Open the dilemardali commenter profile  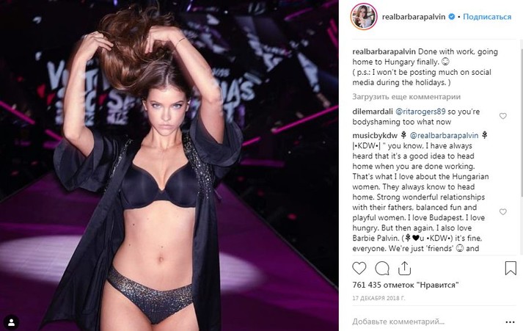(x=372, y=112)
